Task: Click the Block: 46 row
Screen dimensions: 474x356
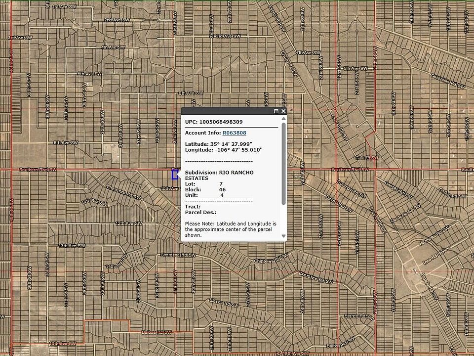Action: pos(205,189)
